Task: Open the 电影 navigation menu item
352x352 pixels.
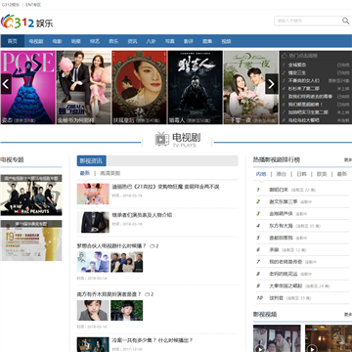Action: 57,41
